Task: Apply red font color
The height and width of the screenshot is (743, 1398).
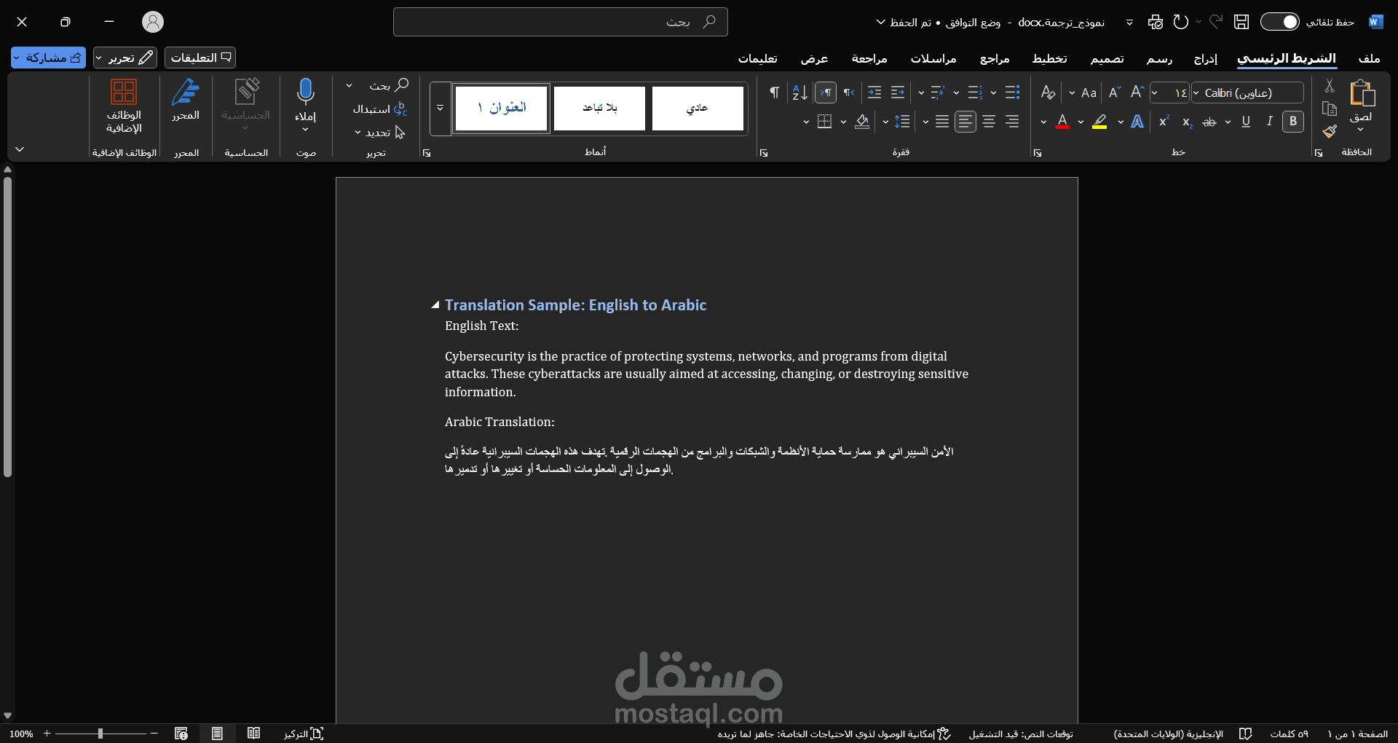Action: [1062, 122]
